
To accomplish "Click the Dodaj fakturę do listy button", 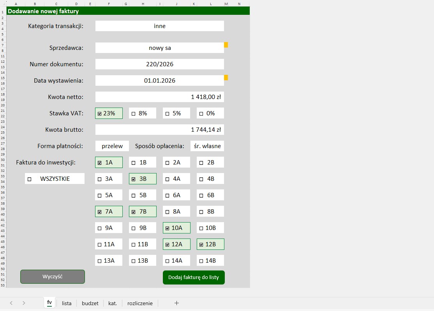I will pos(194,277).
